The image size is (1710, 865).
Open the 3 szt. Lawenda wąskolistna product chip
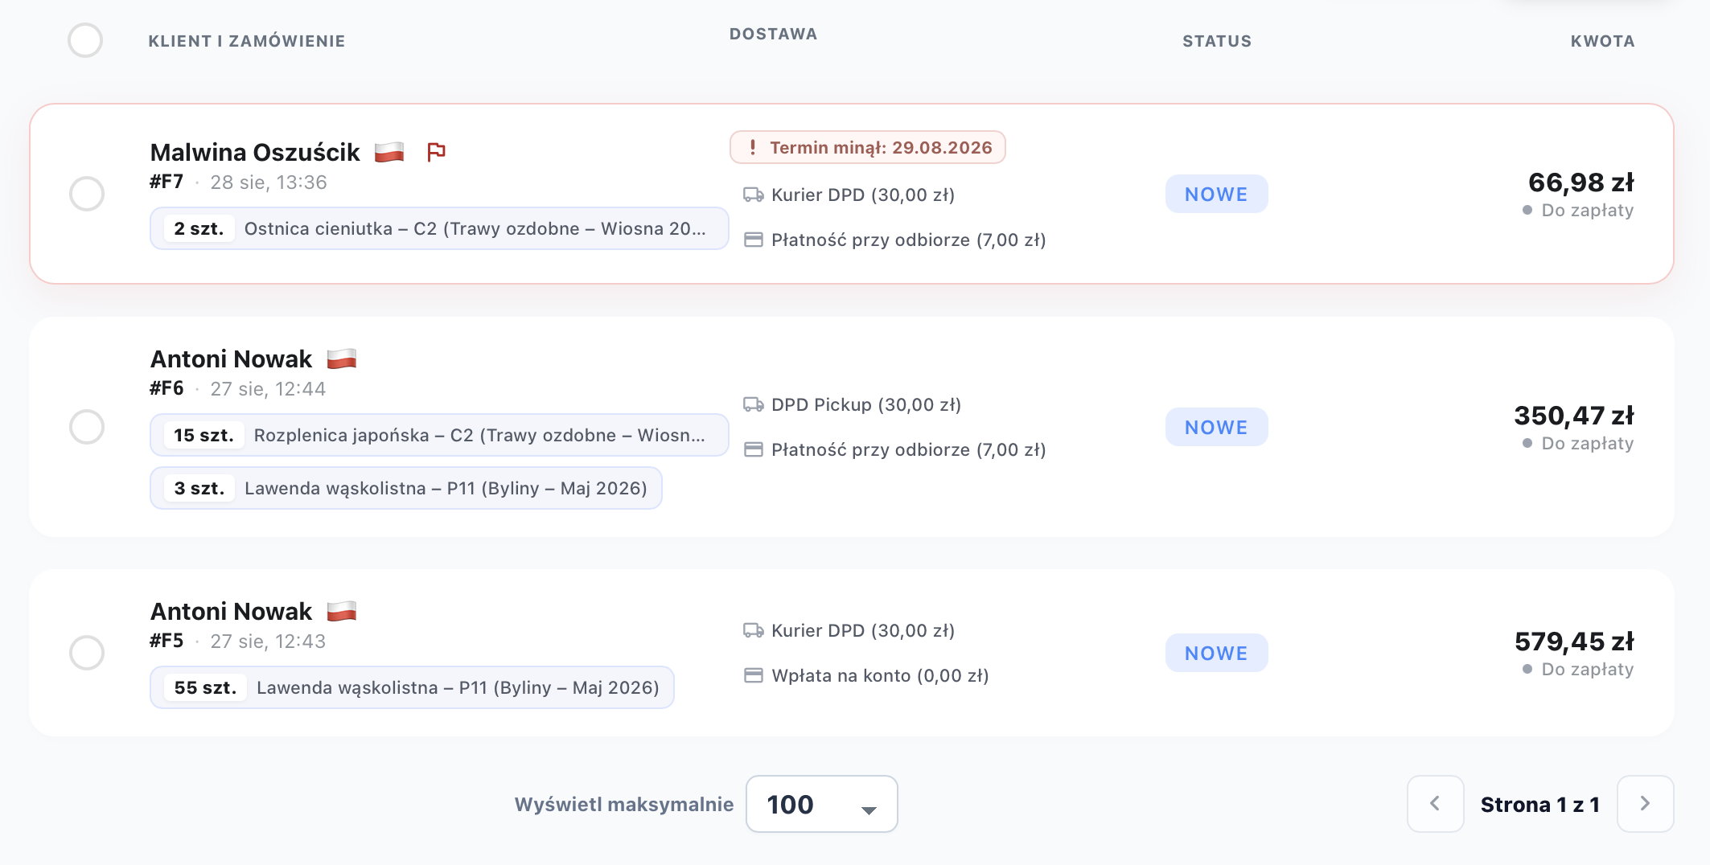406,488
